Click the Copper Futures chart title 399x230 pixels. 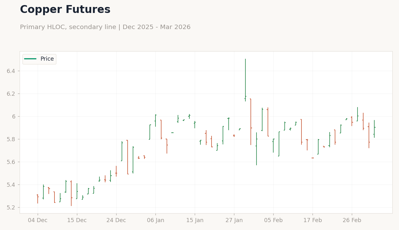click(x=65, y=10)
